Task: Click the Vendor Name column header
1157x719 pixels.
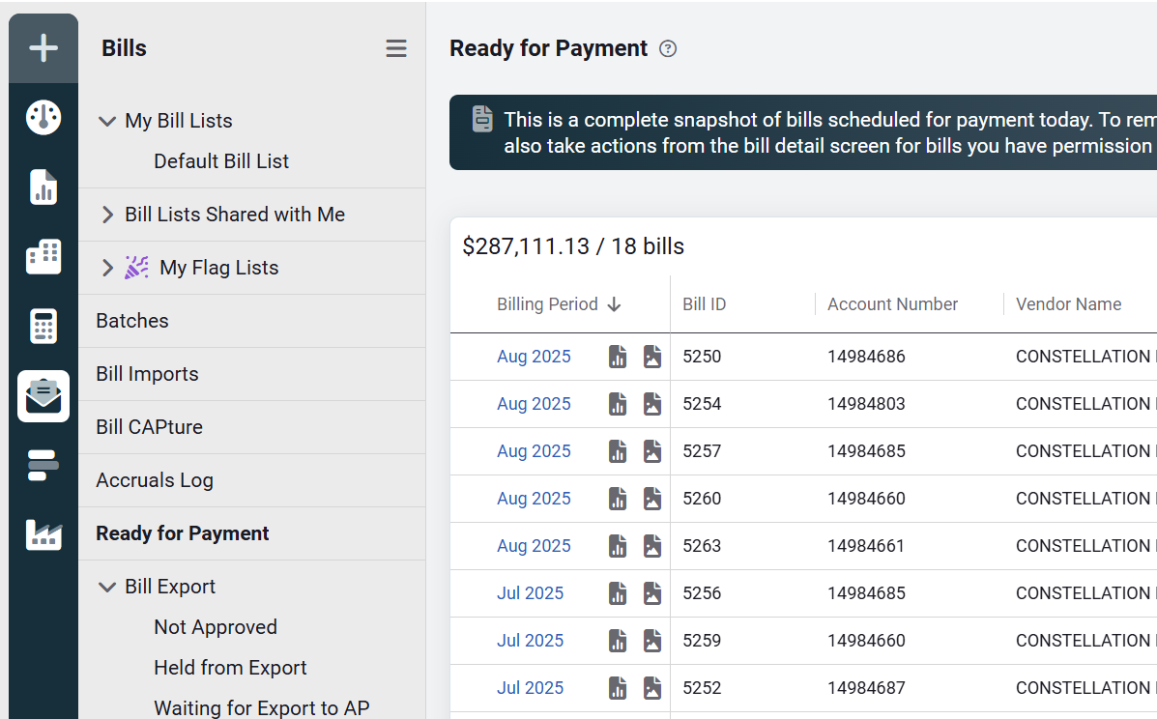Action: [1068, 303]
